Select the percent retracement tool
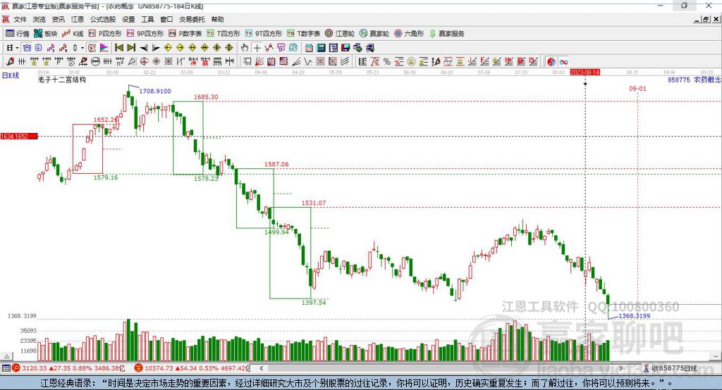 tap(387, 61)
